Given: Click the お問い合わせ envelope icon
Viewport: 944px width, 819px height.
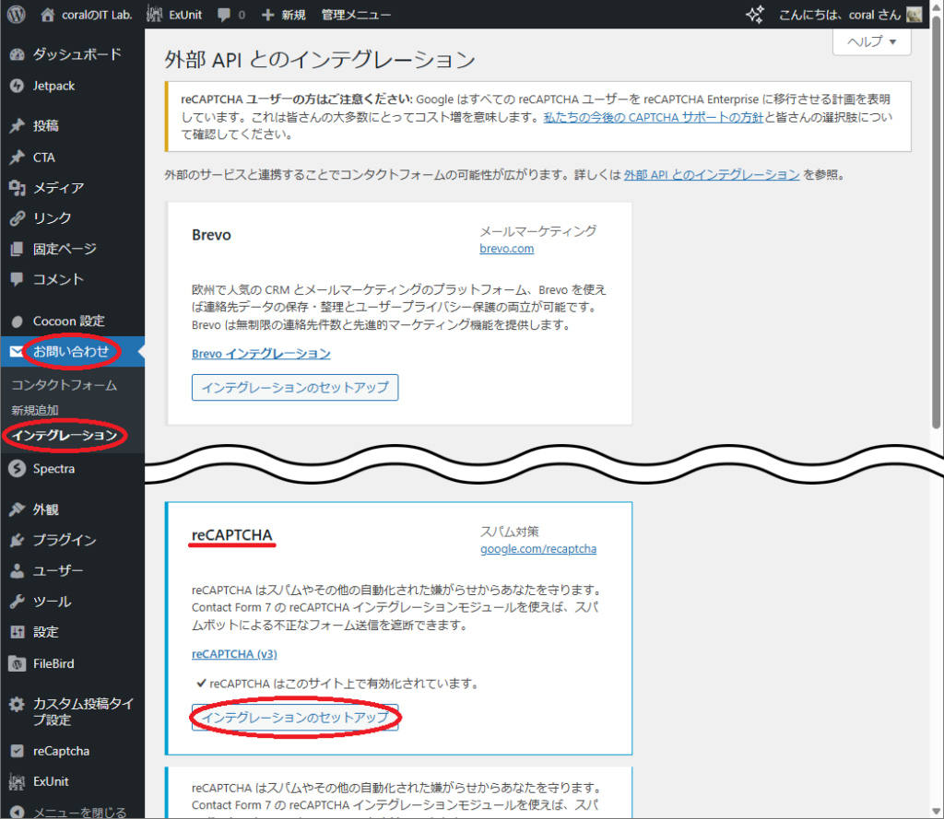Looking at the screenshot, I should coord(17,351).
